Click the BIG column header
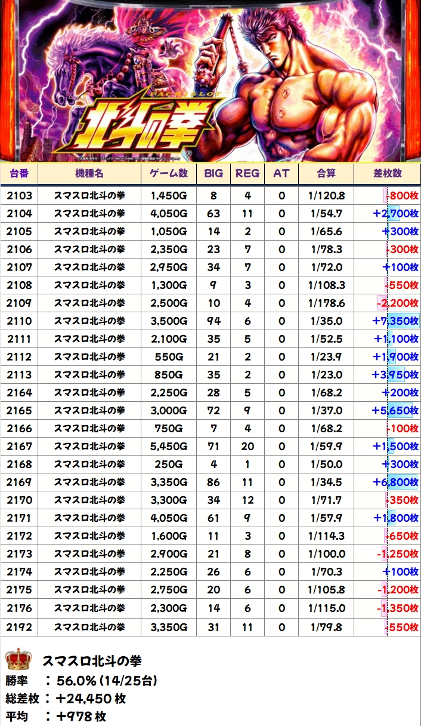The height and width of the screenshot is (726, 421). tap(213, 173)
